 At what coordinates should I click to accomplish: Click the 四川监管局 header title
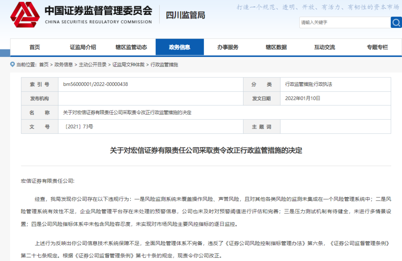185,15
